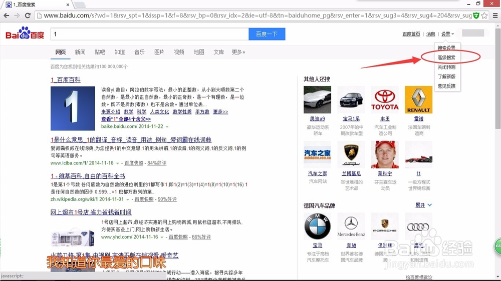This screenshot has height=281, width=501.
Task: Open the 网上超市1号店 result title
Action: tap(91, 212)
